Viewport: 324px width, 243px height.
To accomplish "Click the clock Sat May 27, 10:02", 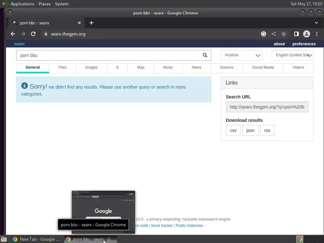I will pos(306,4).
